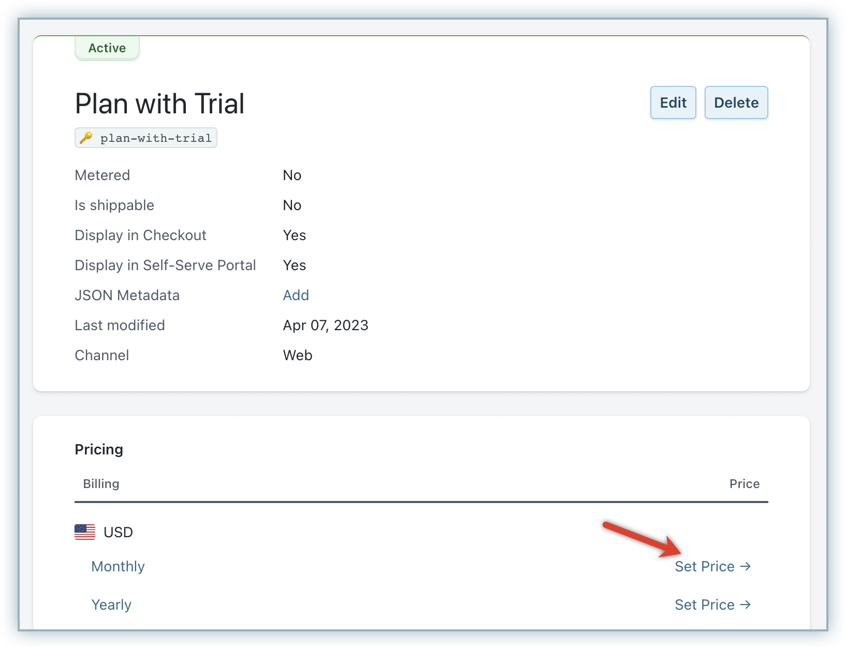Click the Last modified date Apr 07, 2023
Screen dimensions: 846x649
pyautogui.click(x=325, y=325)
